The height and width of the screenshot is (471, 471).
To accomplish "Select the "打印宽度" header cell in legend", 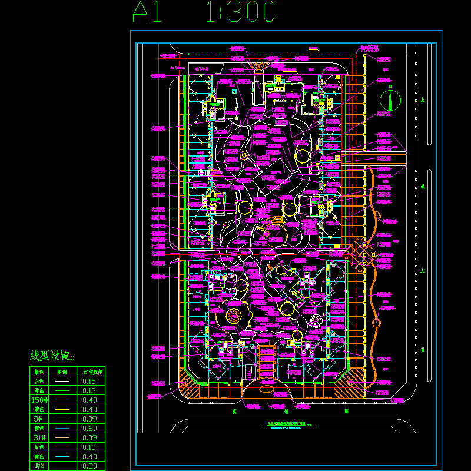I will [91, 372].
